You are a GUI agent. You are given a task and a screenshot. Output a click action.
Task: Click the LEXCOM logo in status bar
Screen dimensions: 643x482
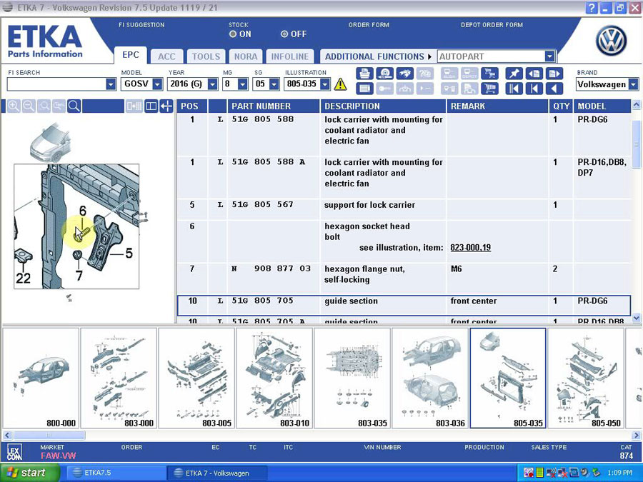pos(14,453)
